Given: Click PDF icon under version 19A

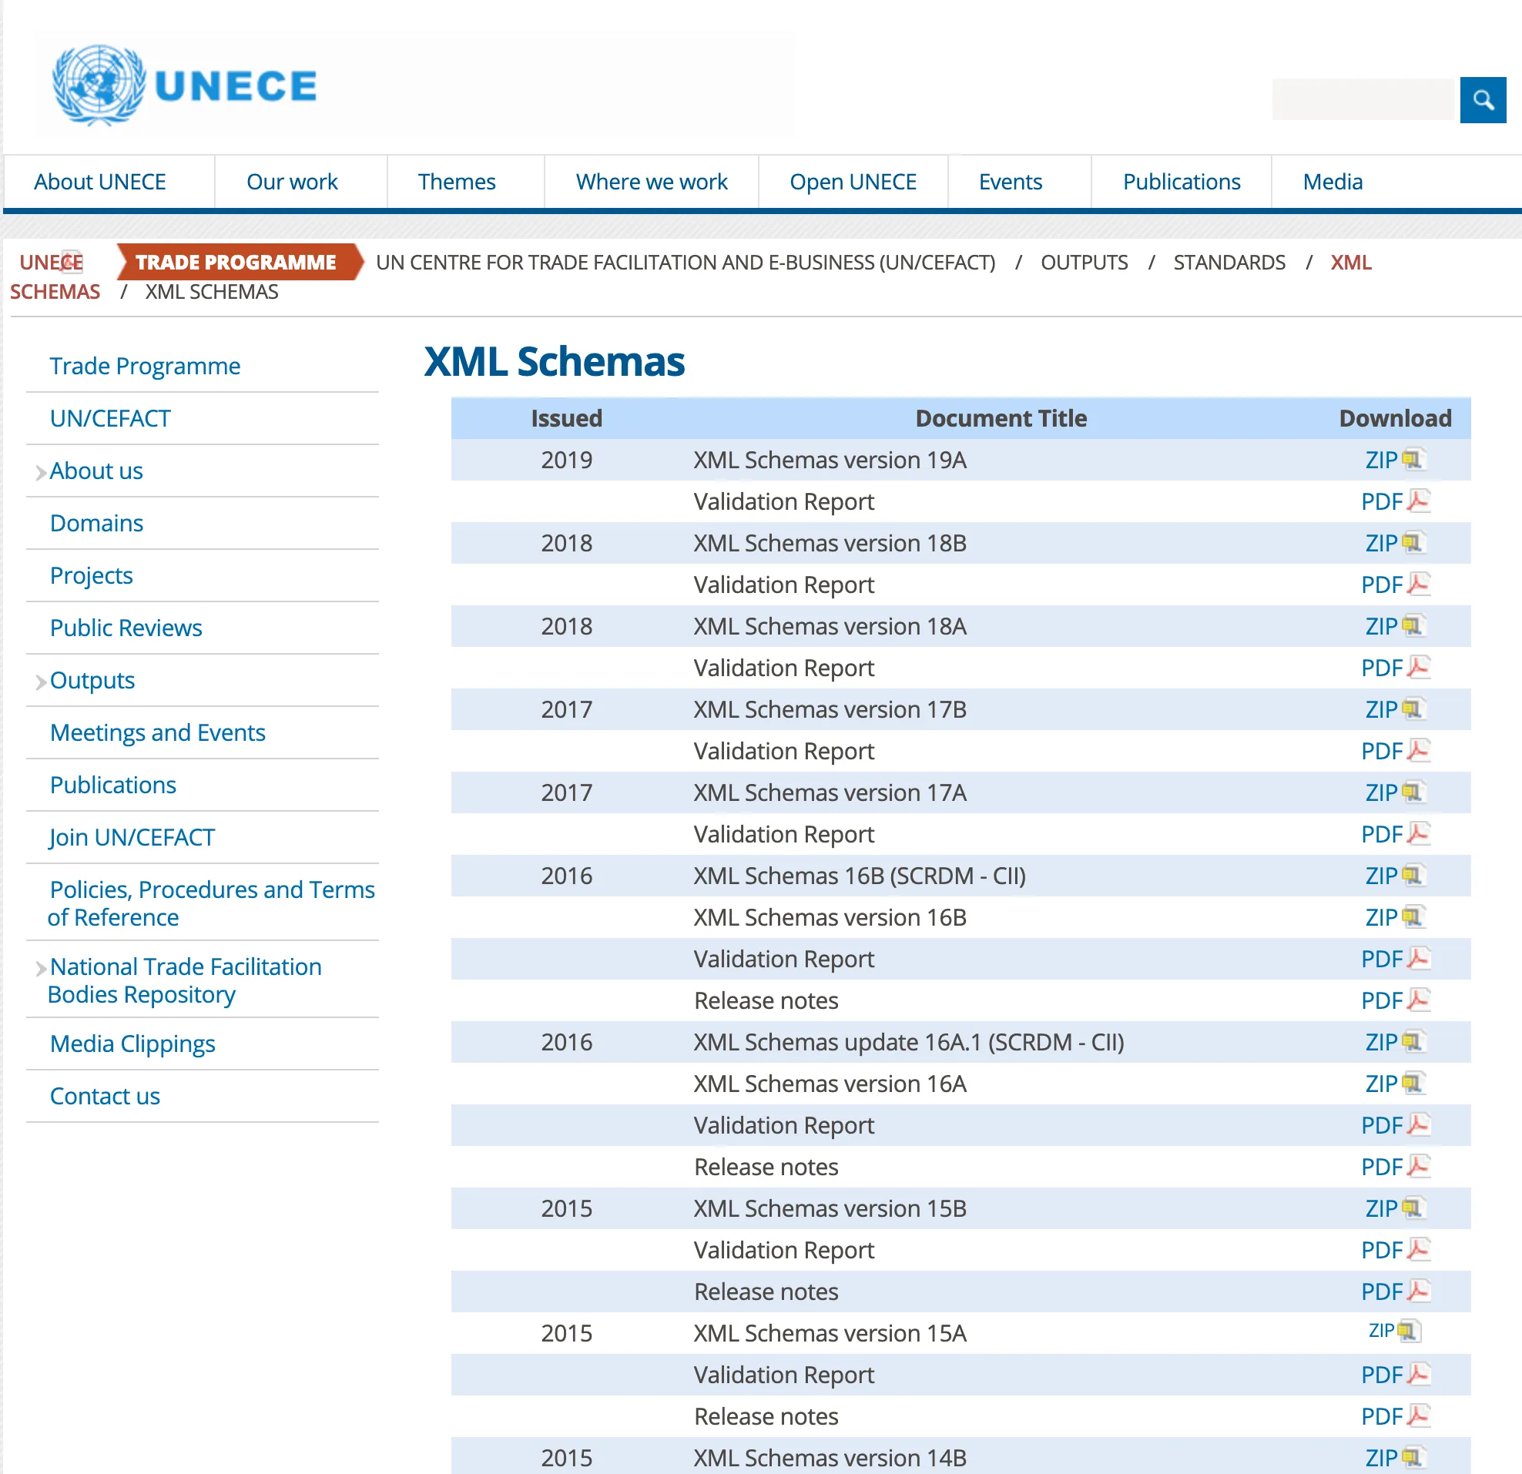Looking at the screenshot, I should pos(1418,501).
